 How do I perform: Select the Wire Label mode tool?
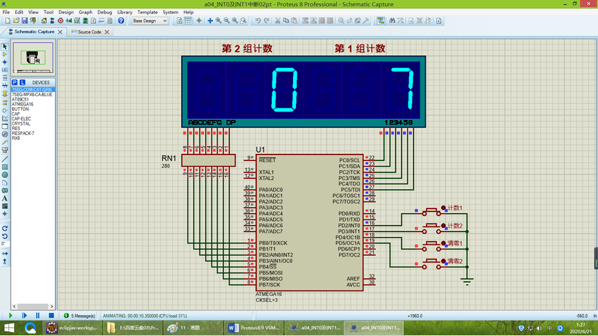[x=4, y=70]
